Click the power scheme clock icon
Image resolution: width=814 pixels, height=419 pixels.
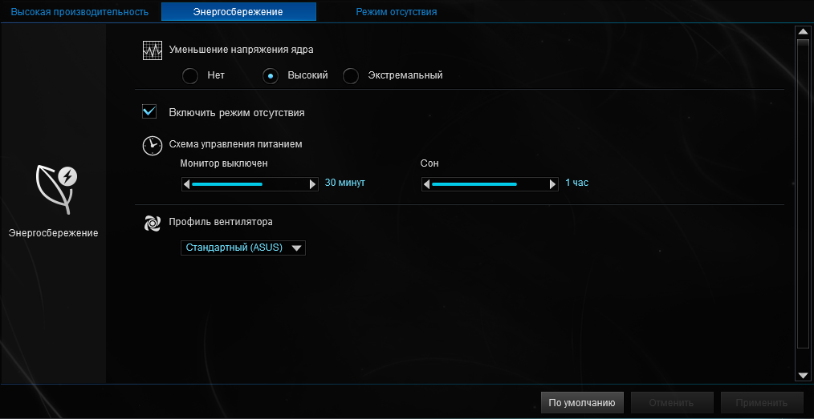152,146
